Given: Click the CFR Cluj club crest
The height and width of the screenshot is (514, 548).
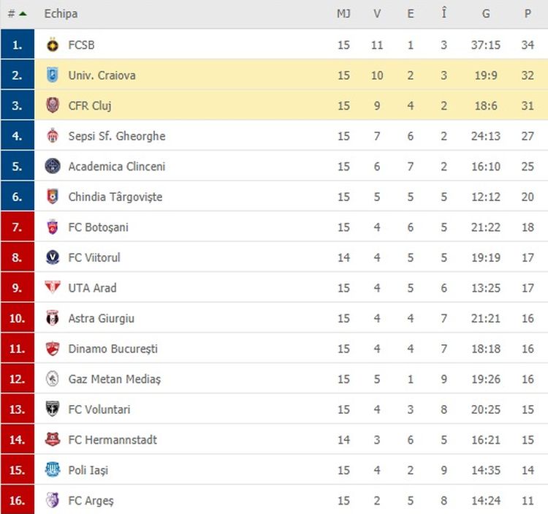Looking at the screenshot, I should click(52, 105).
